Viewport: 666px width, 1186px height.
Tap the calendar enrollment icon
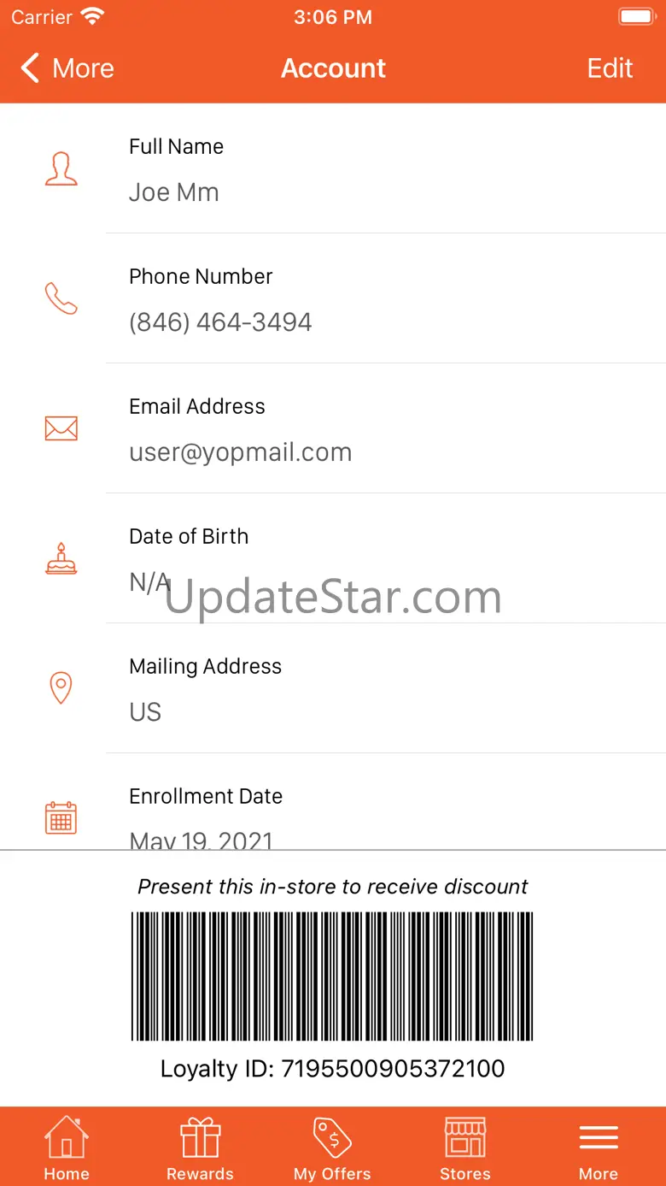[61, 817]
